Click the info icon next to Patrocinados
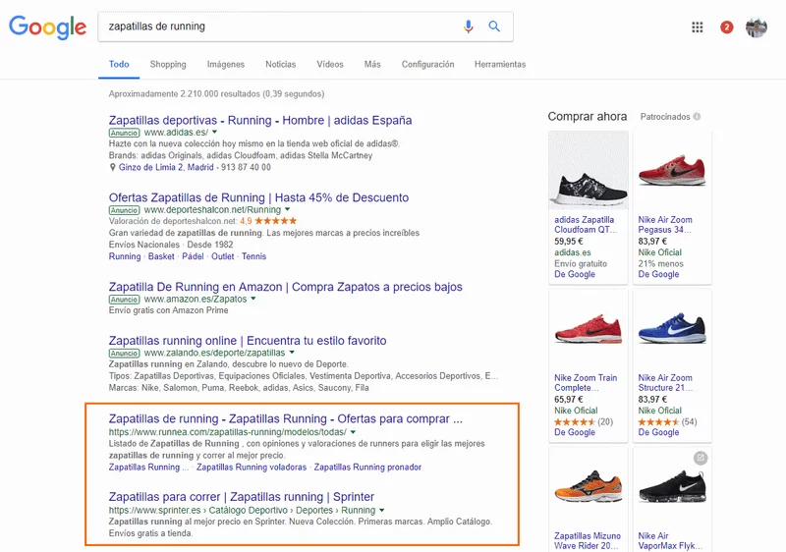The height and width of the screenshot is (552, 786). pyautogui.click(x=697, y=117)
